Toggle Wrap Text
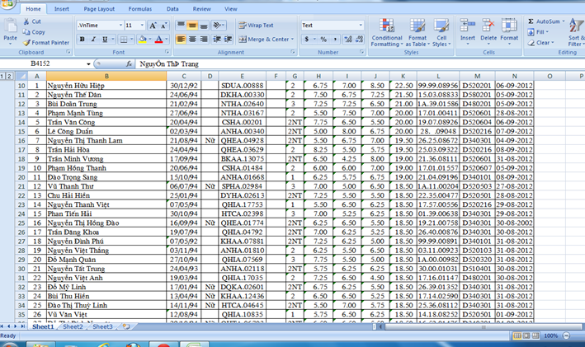 (x=257, y=26)
